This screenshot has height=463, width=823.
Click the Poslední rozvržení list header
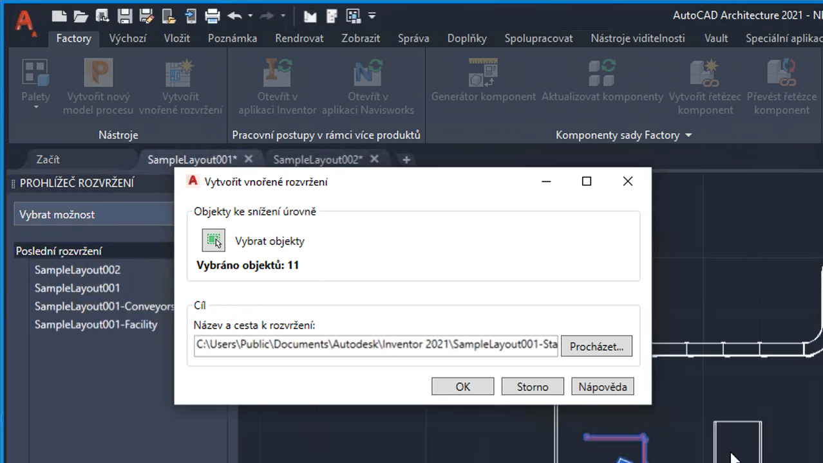[x=95, y=251]
